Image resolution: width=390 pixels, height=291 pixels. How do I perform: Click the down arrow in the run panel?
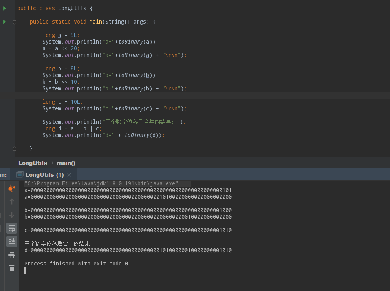[x=12, y=215]
